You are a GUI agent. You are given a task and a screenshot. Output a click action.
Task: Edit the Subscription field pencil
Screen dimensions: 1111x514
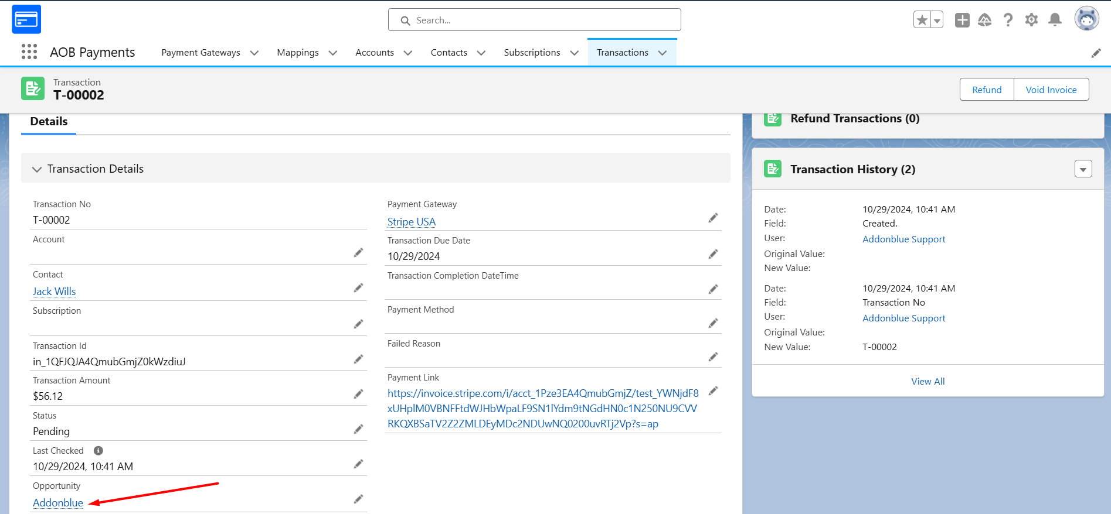click(358, 324)
